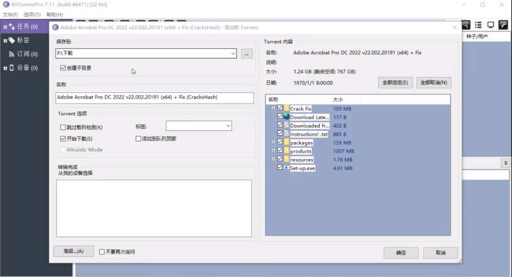Click the 4.91 MB size value
512x277 pixels.
point(343,168)
